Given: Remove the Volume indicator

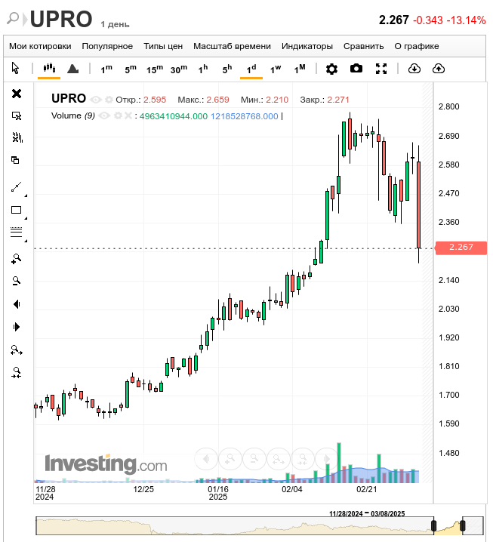Looking at the screenshot, I should [128, 115].
